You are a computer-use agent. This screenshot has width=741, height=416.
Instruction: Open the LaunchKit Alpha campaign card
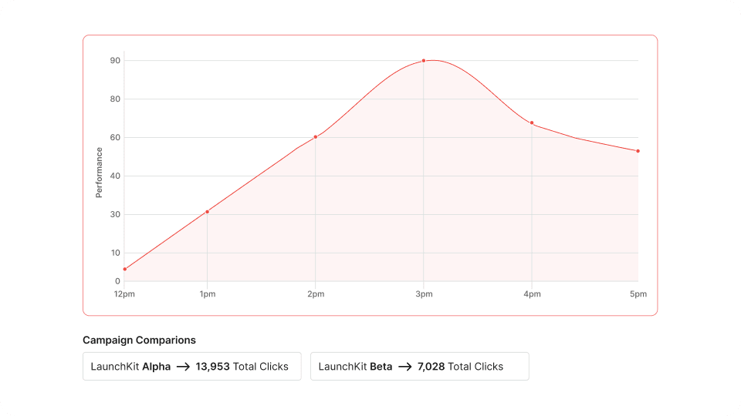(x=192, y=366)
